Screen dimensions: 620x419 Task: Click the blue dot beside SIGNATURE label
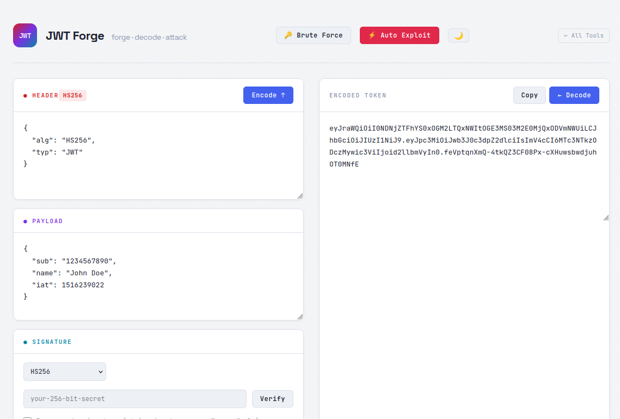point(24,342)
